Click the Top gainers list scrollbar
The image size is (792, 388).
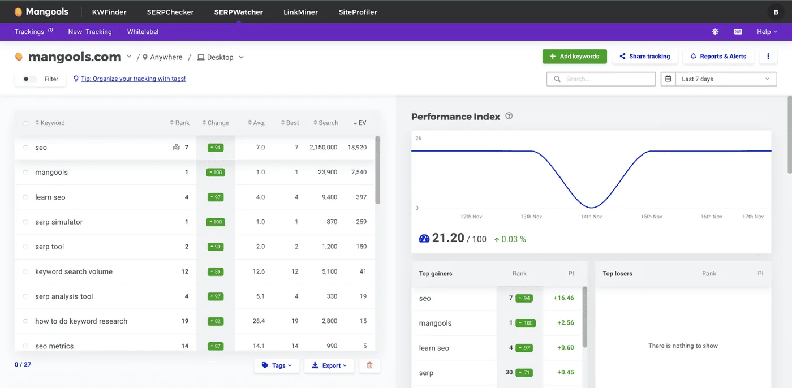[x=584, y=317]
